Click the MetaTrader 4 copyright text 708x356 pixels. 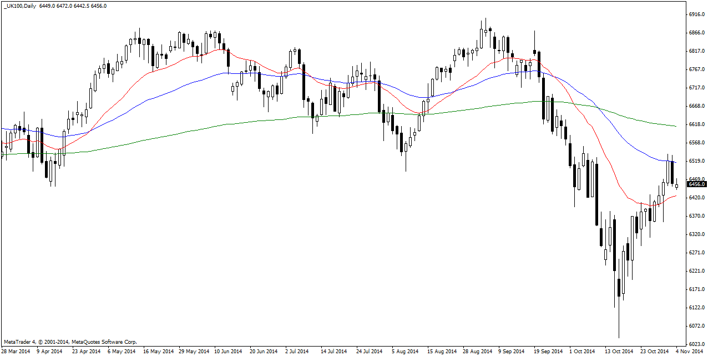pos(70,342)
